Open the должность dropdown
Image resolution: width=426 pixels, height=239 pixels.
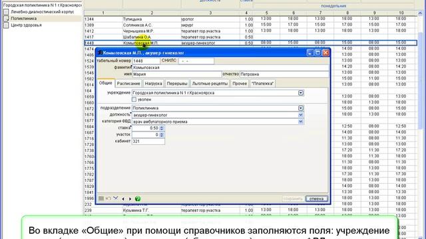(x=301, y=115)
